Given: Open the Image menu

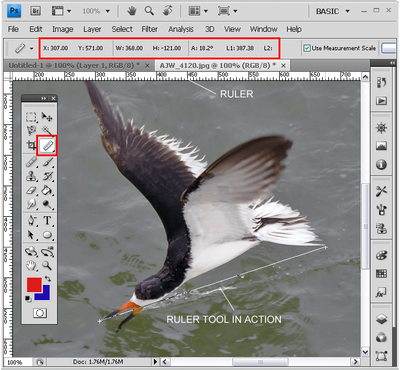Looking at the screenshot, I should (x=63, y=29).
